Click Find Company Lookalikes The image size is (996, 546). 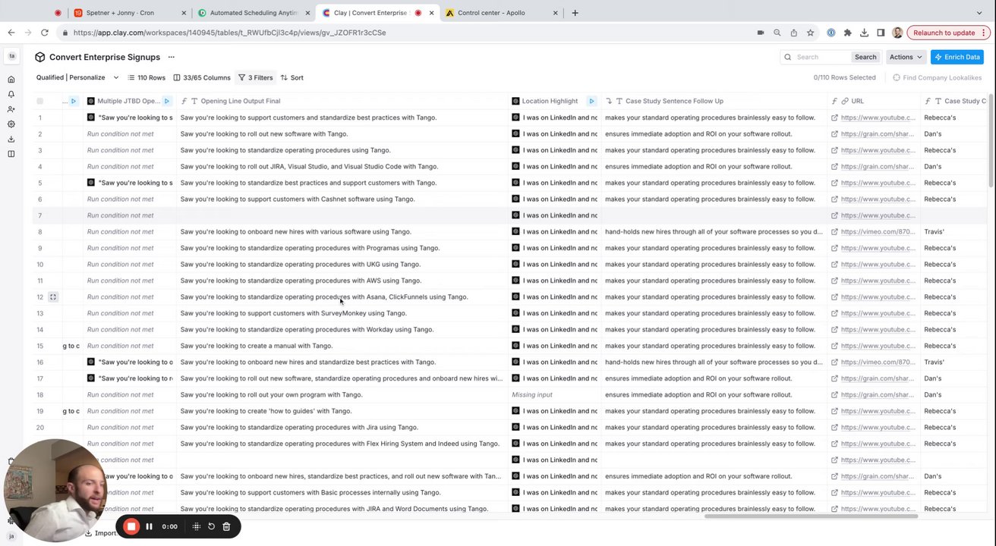coord(937,77)
